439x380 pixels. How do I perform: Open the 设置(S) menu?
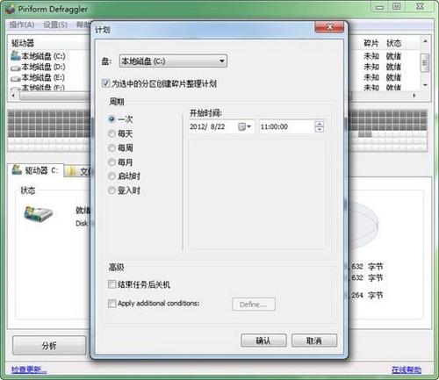click(x=55, y=25)
